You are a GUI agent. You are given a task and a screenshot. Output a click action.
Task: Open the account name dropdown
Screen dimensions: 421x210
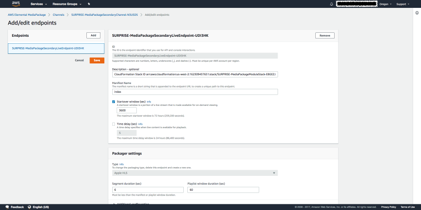pos(357,4)
